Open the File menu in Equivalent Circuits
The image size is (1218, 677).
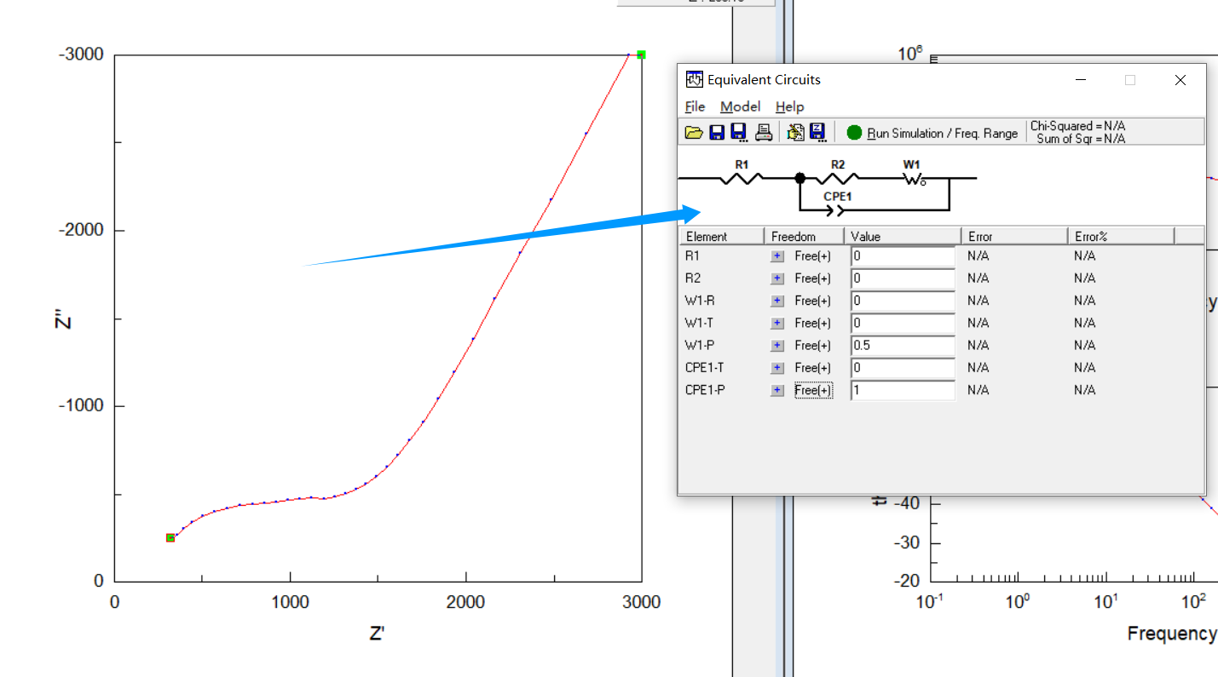pos(695,106)
